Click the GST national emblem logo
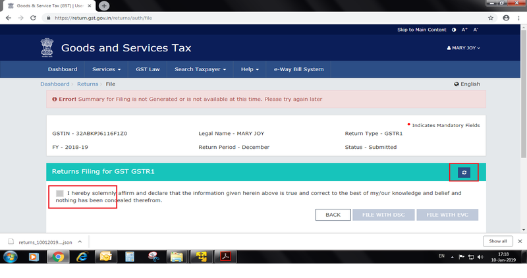Screen dimensions: 527x278 pos(47,47)
